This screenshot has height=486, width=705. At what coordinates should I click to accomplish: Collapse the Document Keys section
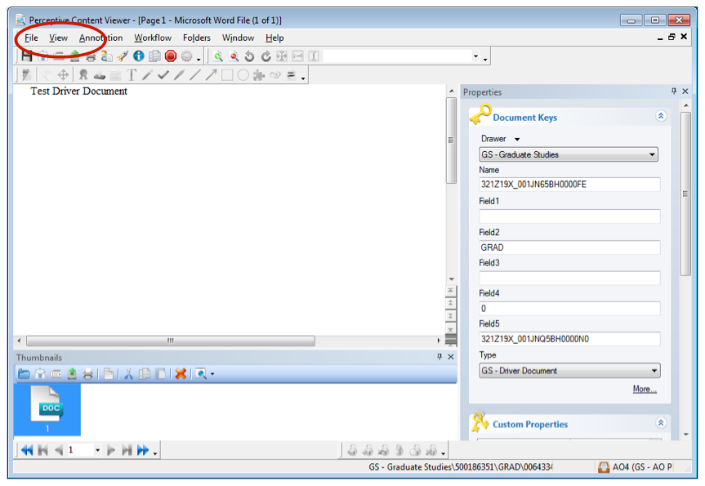pyautogui.click(x=661, y=117)
